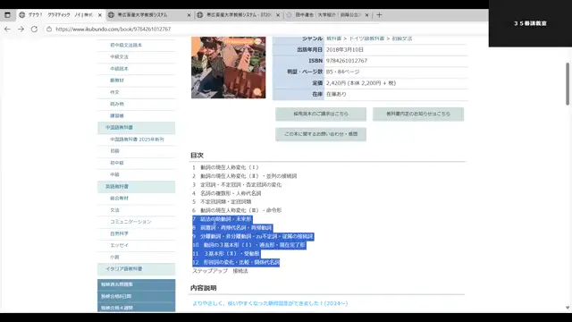Click the 教科書内容のお知らせはこちら button
The image size is (572, 322).
tap(418, 114)
